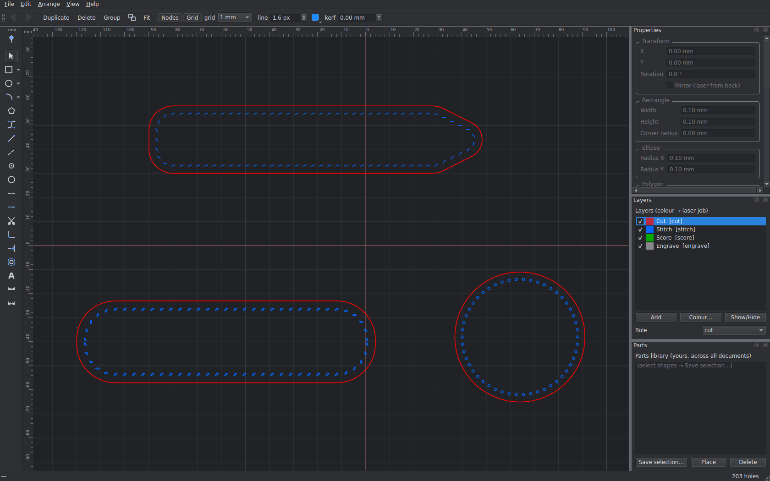Pick the arc drawing tool
This screenshot has height=481, width=770.
tap(9, 97)
